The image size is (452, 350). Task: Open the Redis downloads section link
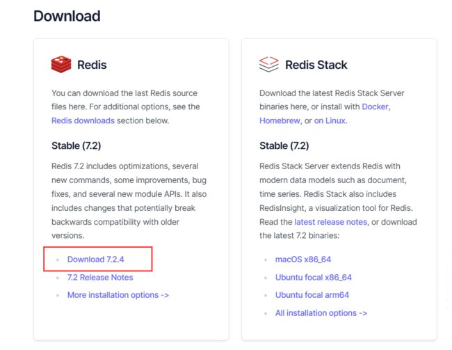pos(83,120)
